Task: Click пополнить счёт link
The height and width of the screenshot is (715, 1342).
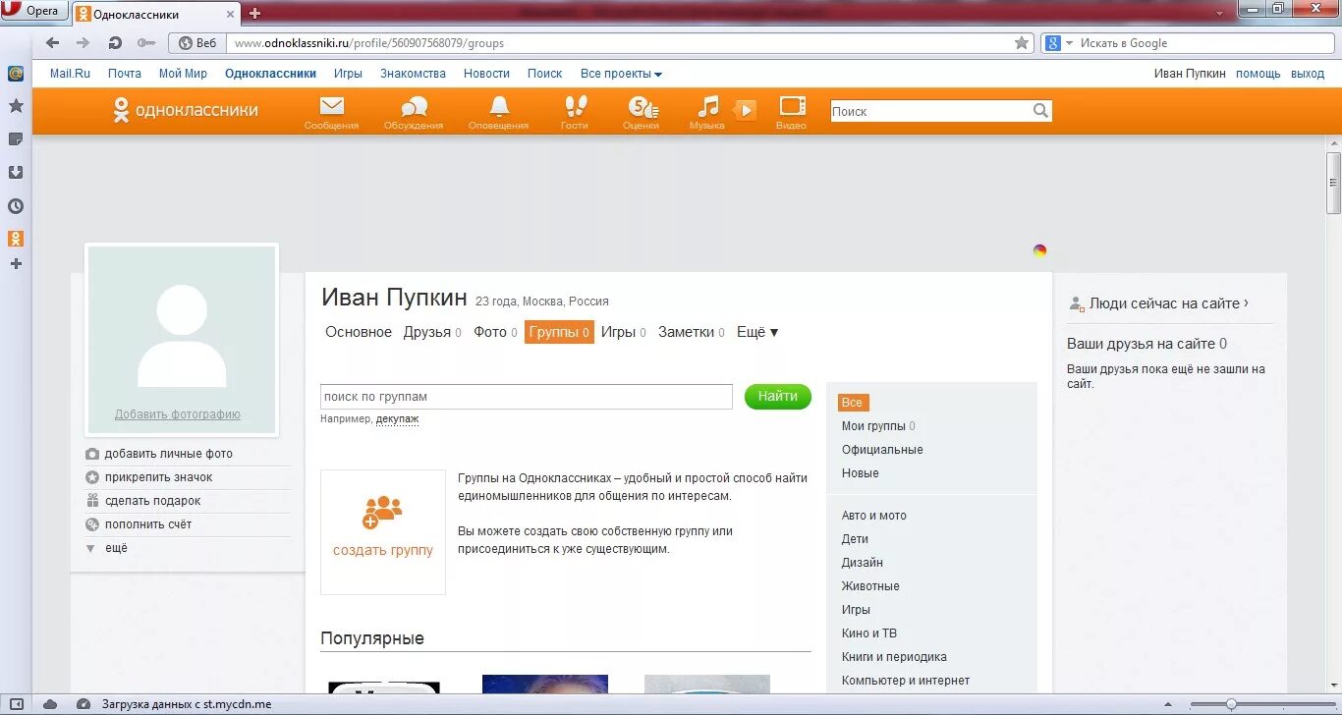Action: coord(148,524)
